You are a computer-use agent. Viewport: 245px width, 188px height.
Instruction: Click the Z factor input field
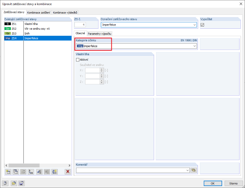click(93, 82)
